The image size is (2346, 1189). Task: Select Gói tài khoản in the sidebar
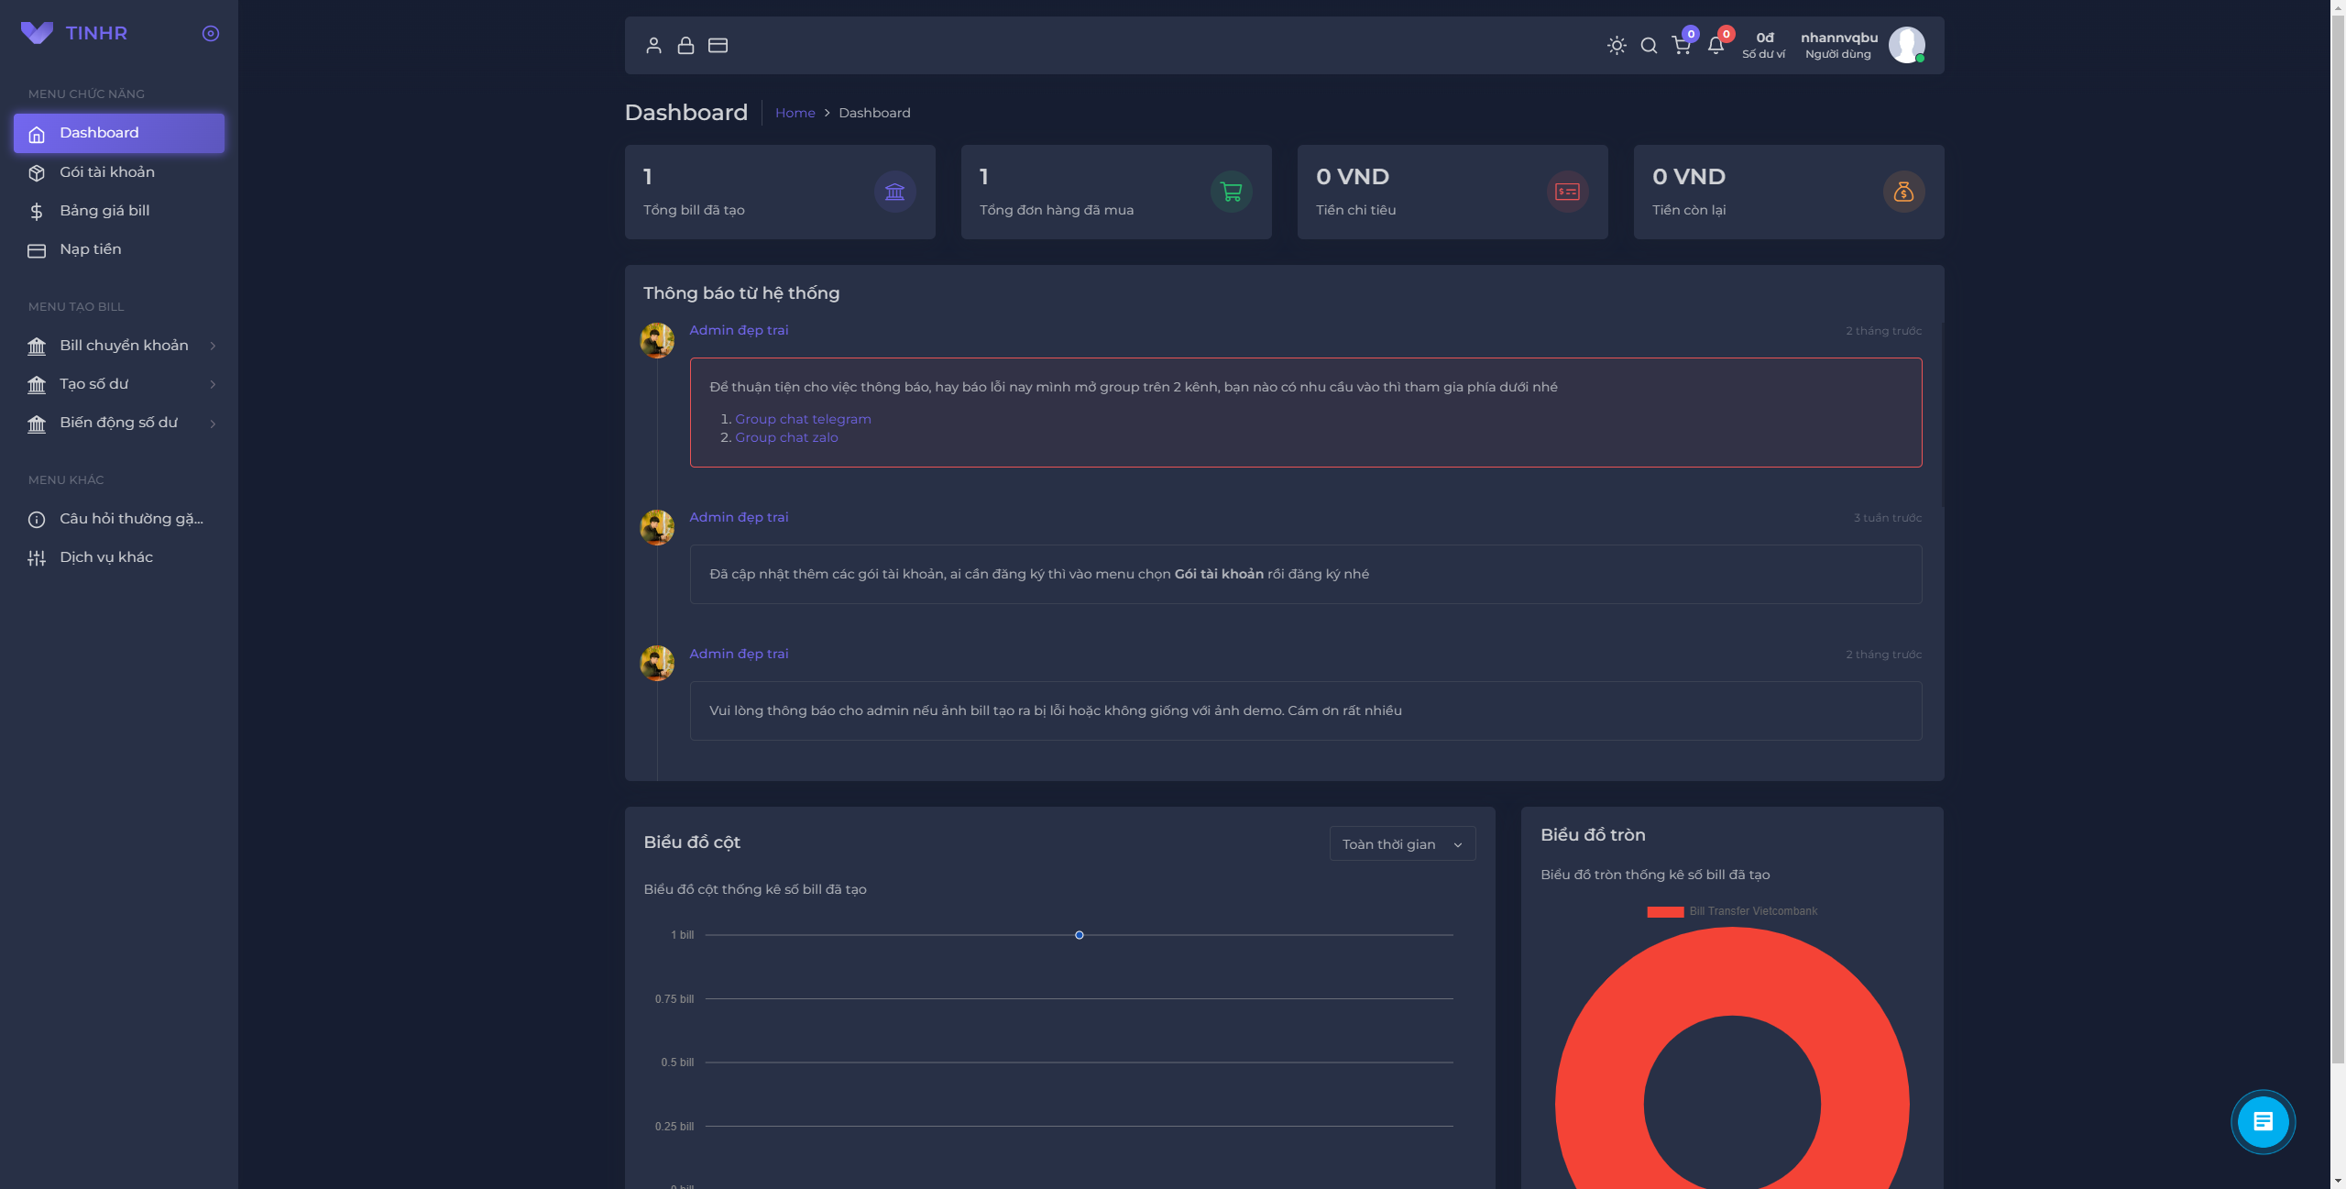(107, 172)
